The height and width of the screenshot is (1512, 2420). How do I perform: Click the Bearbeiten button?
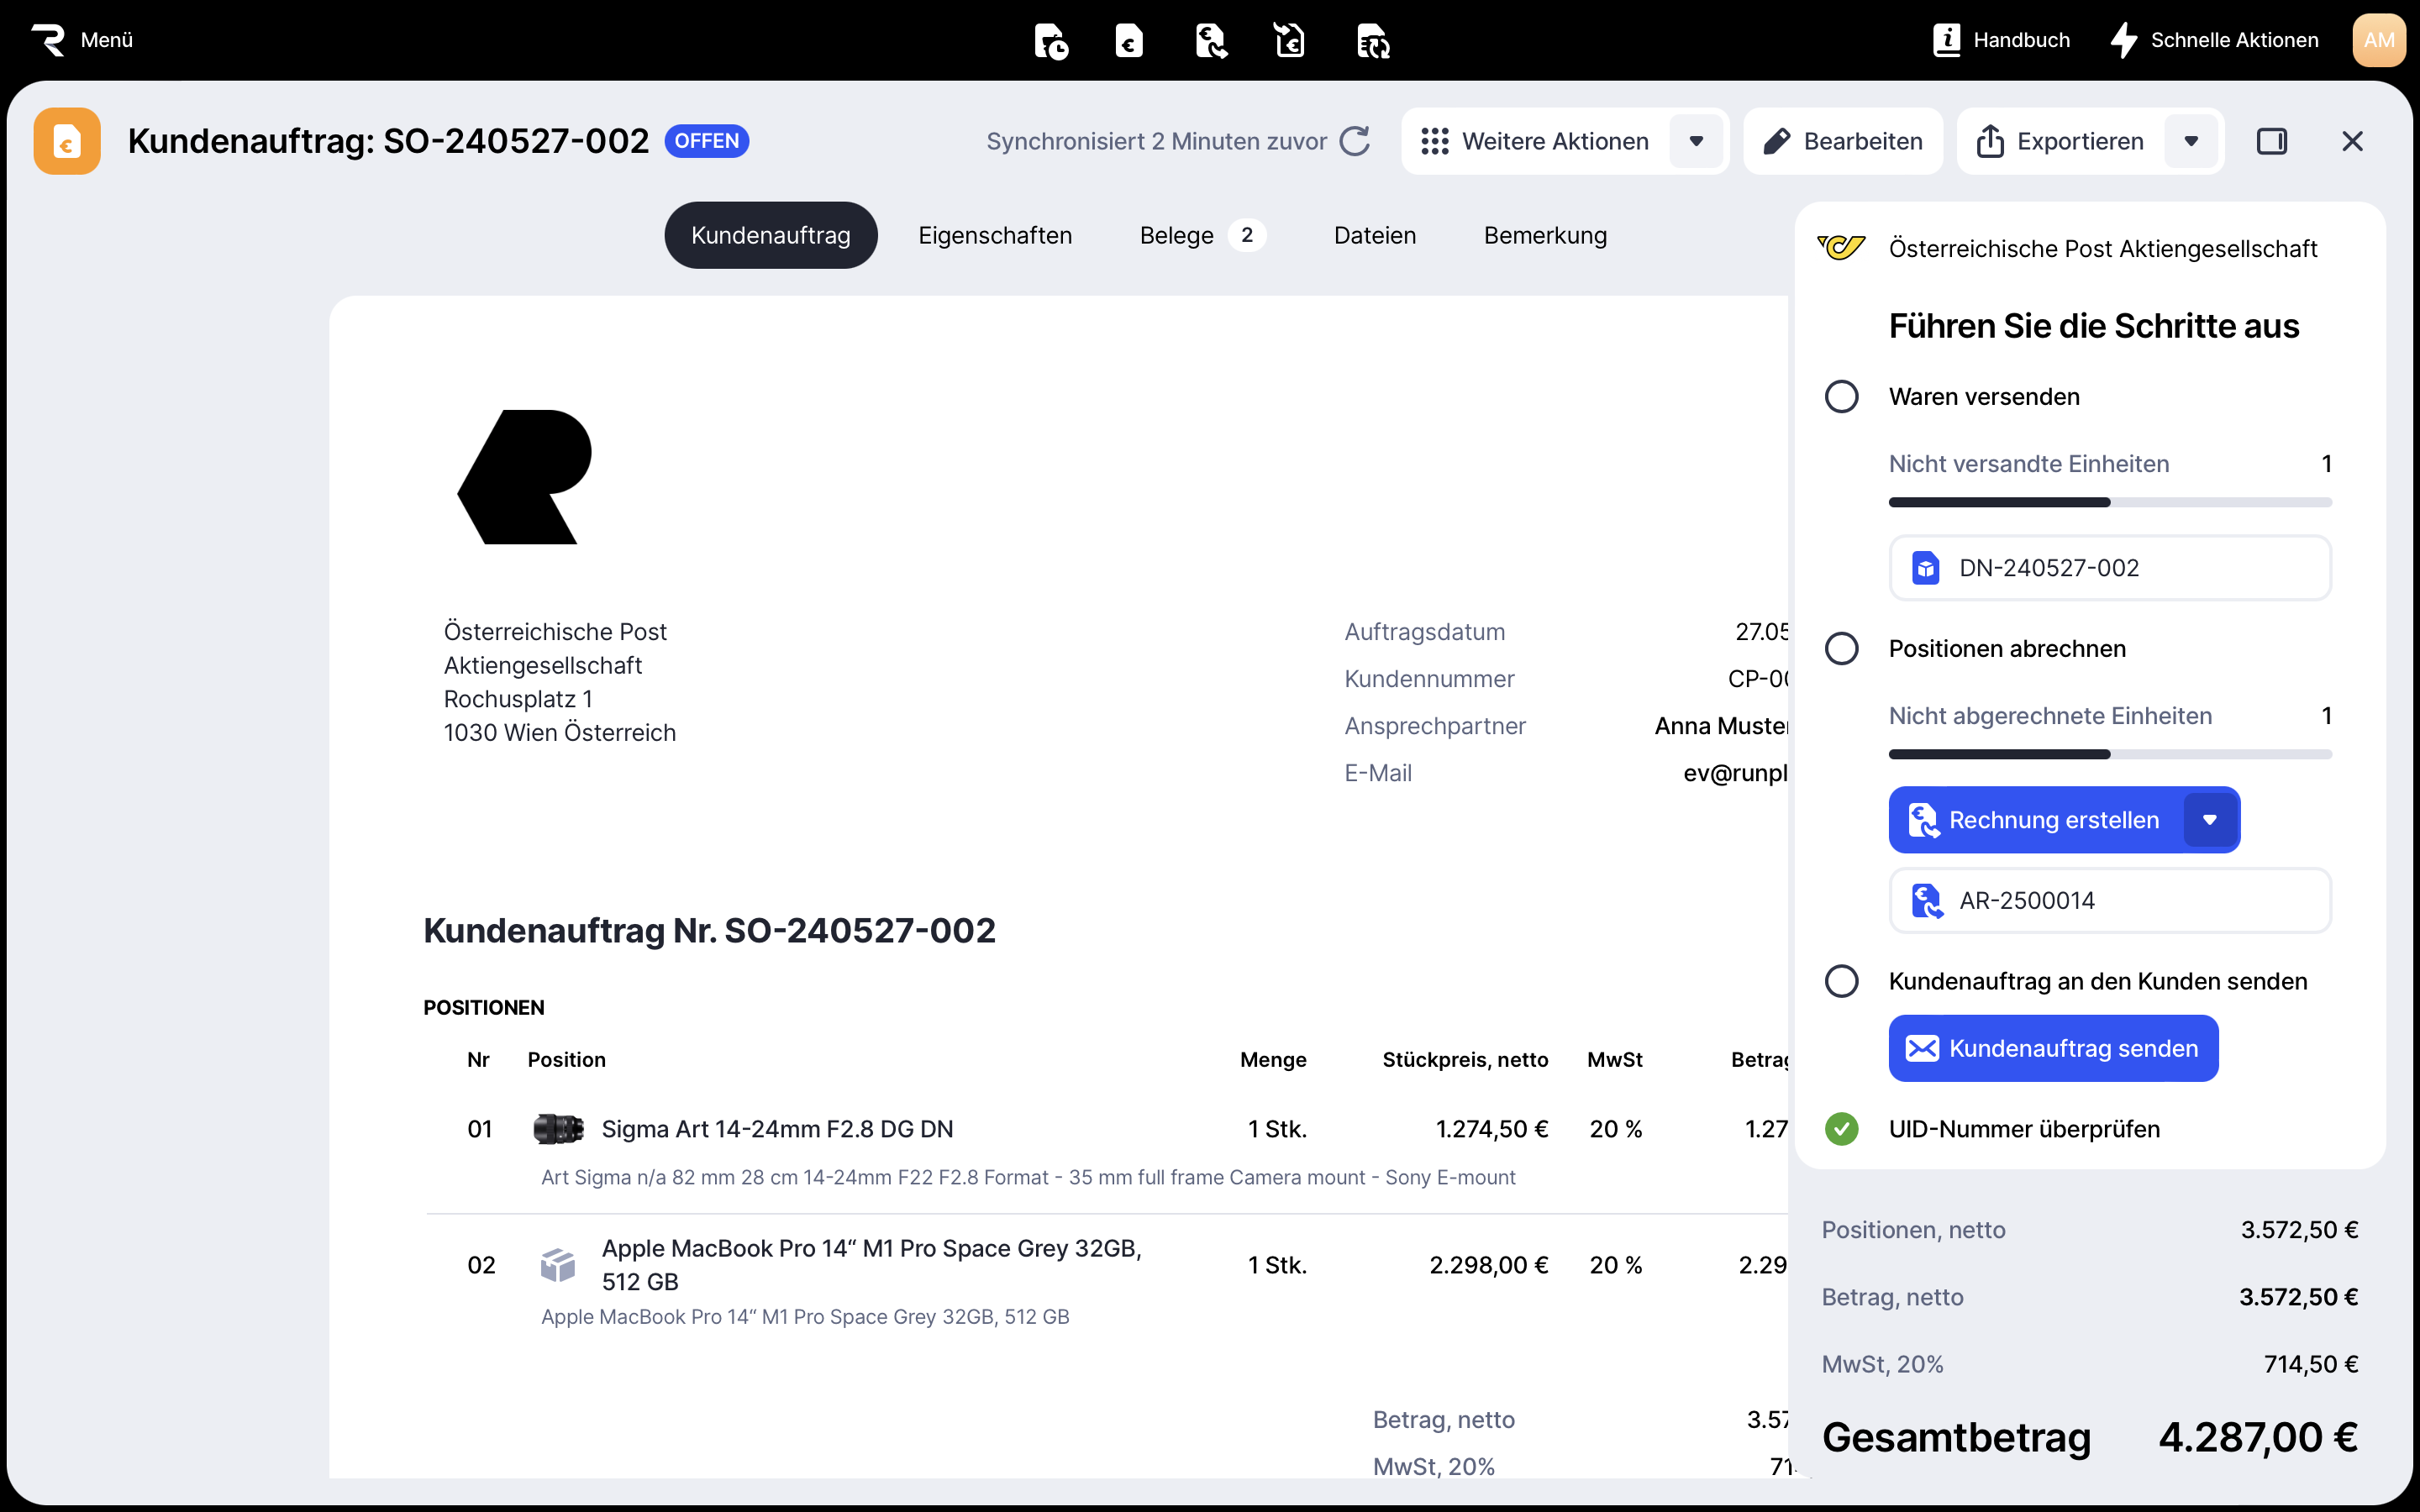[1843, 141]
